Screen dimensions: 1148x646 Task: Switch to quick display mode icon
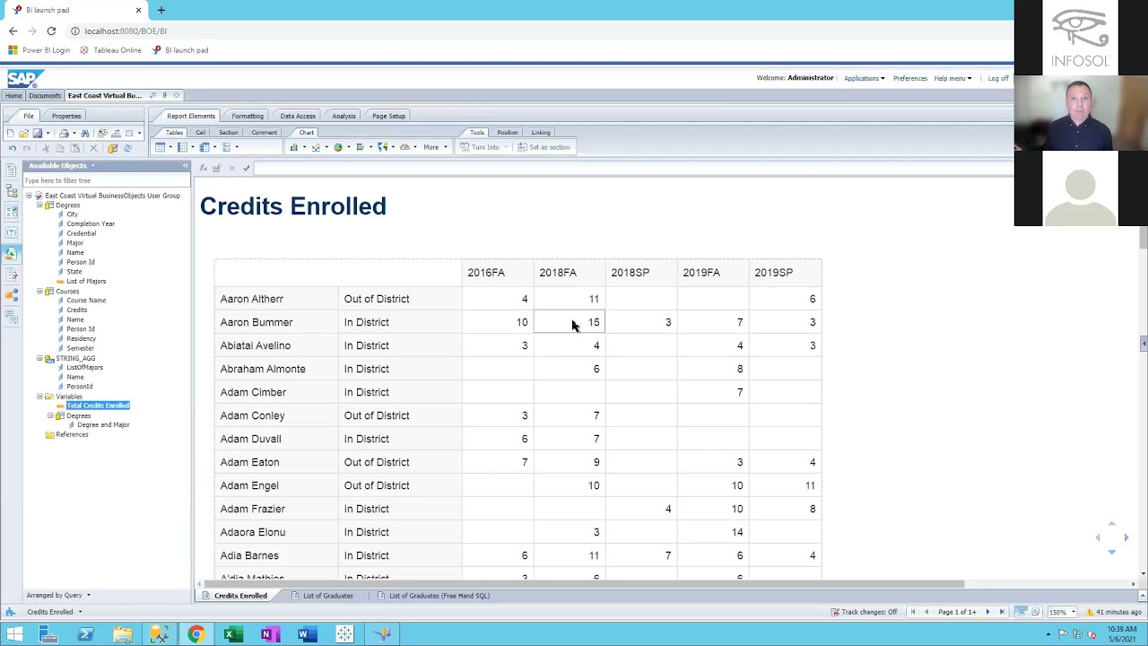tap(1021, 612)
